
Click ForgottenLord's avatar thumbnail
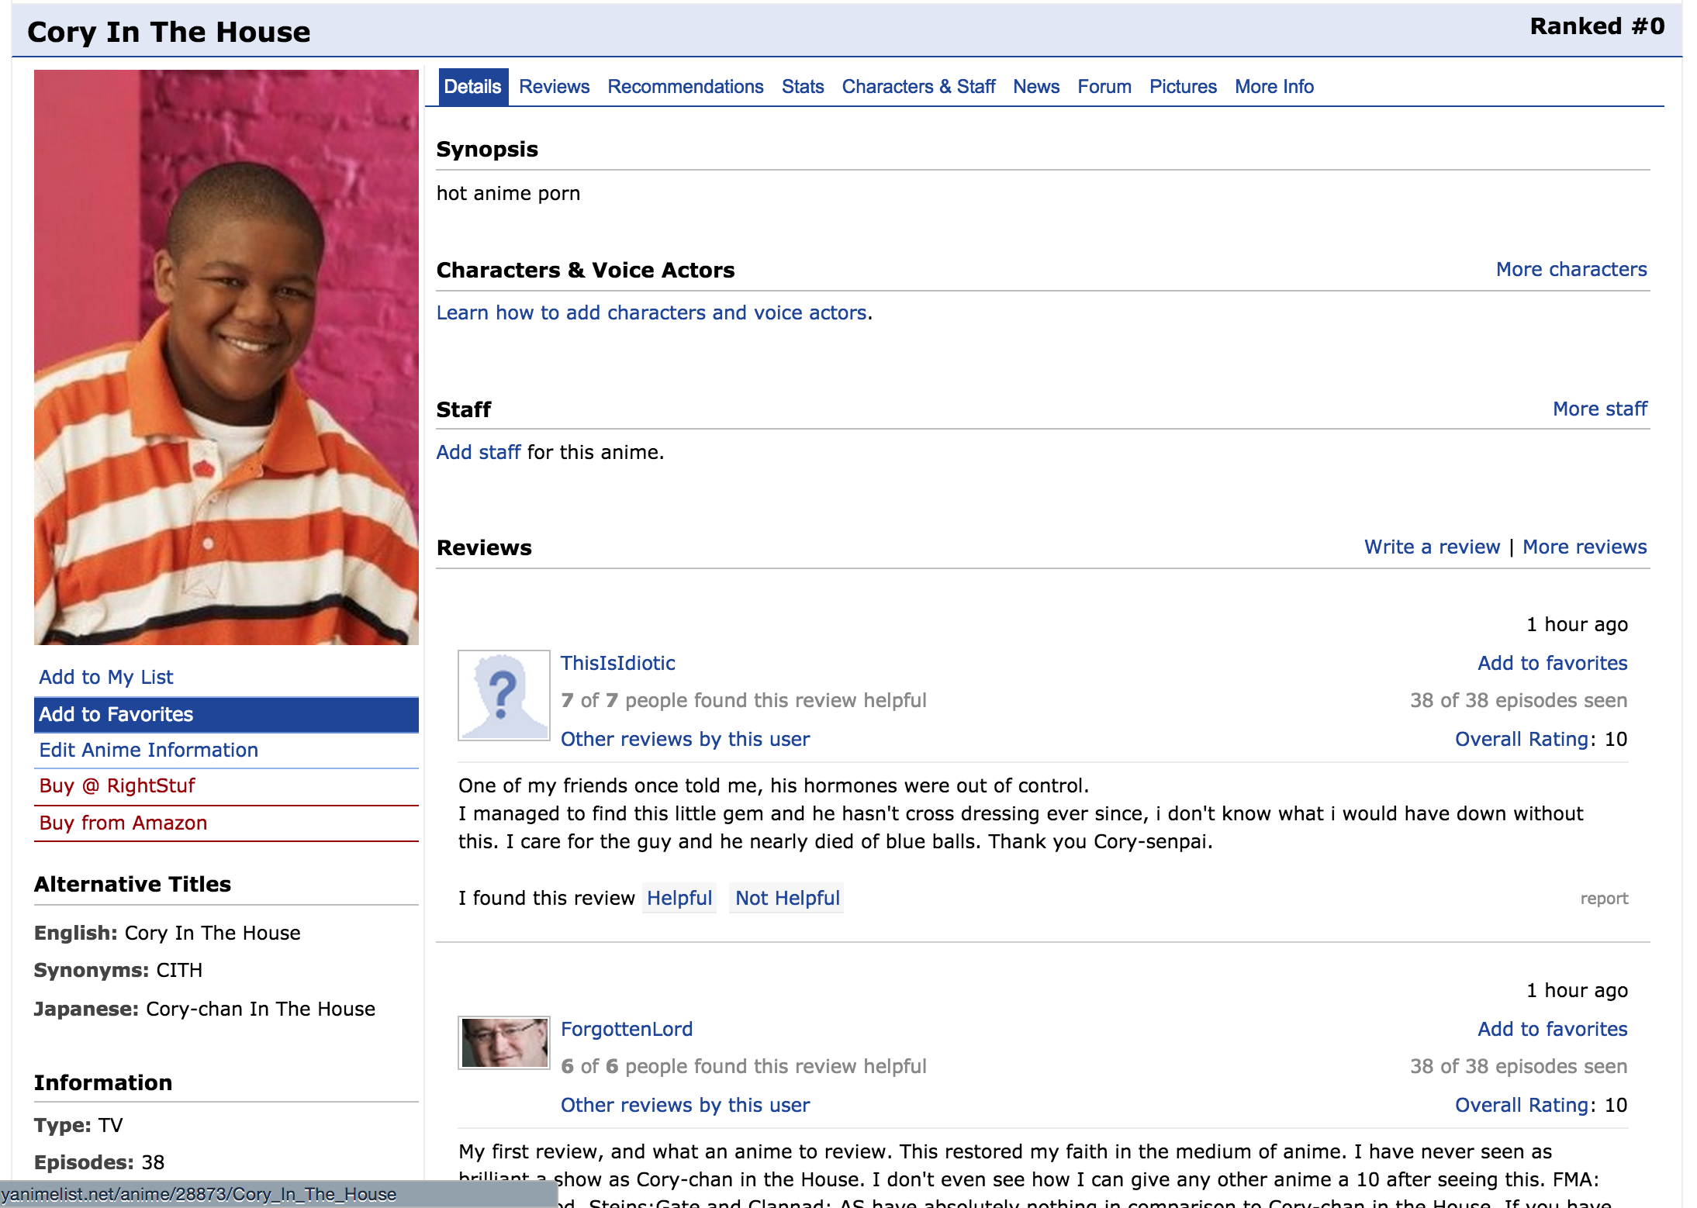click(503, 1043)
